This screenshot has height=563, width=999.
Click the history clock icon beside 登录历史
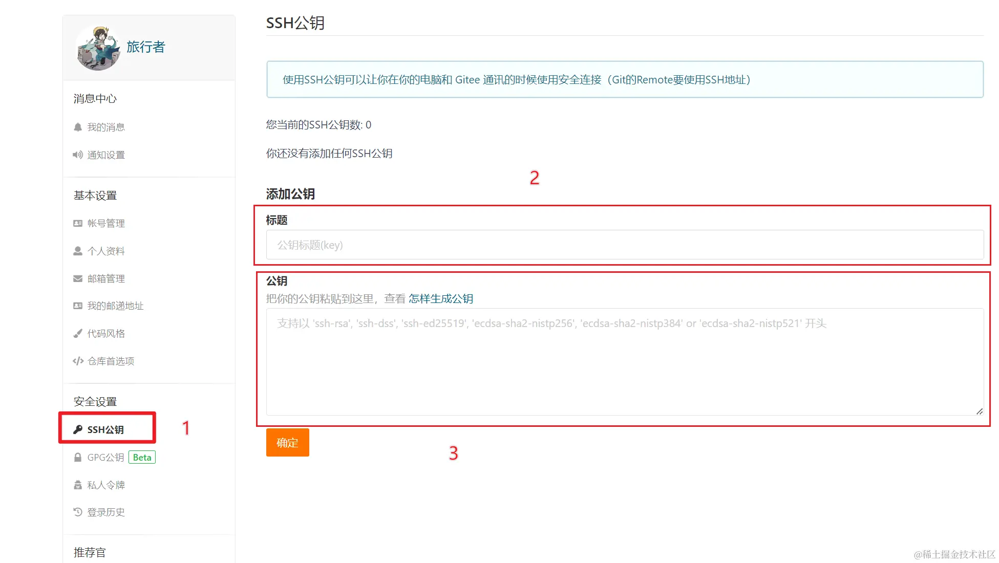(x=78, y=512)
